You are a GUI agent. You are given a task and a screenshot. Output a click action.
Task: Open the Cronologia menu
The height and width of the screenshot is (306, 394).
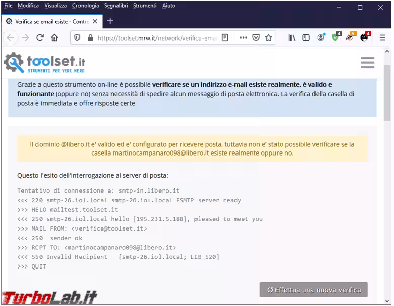[x=86, y=6]
